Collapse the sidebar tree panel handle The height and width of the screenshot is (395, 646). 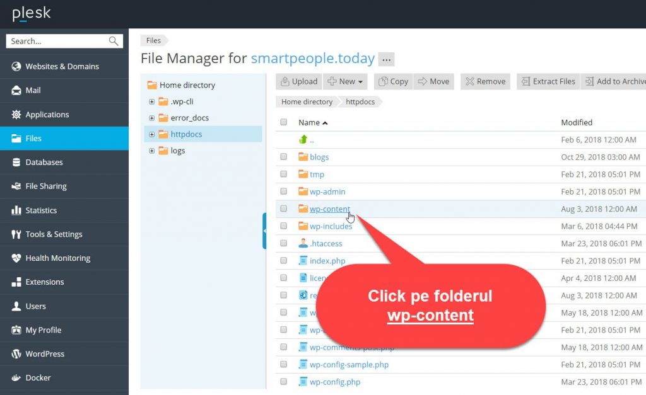pos(264,231)
